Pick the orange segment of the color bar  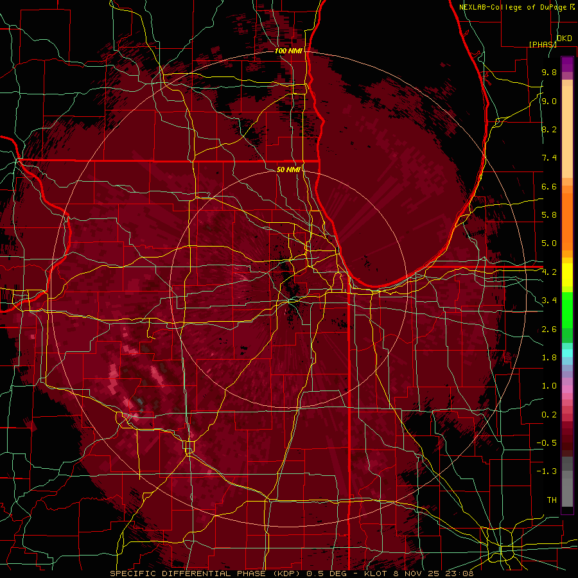[x=567, y=221]
